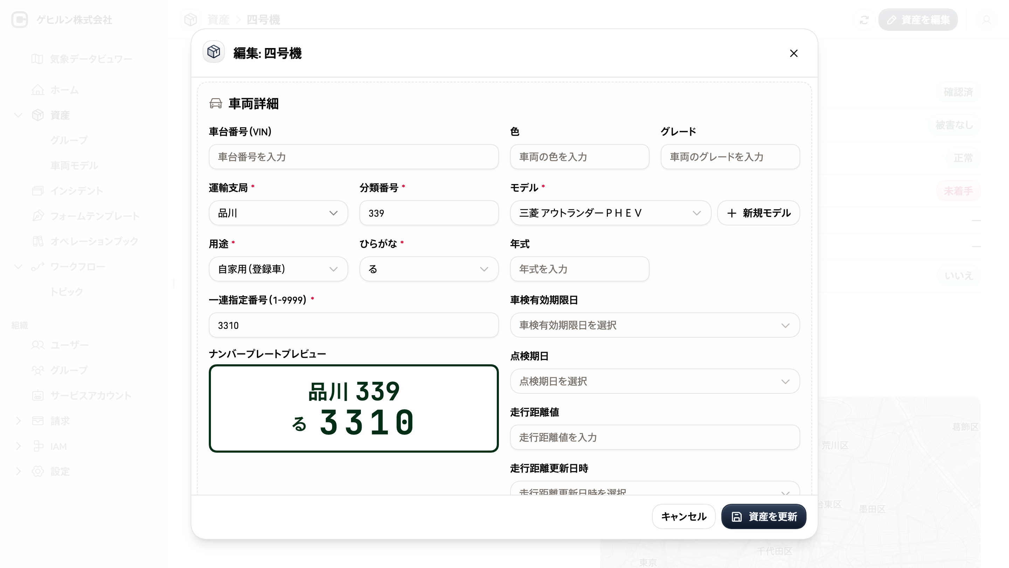Click the 新規モデル button

click(x=758, y=213)
